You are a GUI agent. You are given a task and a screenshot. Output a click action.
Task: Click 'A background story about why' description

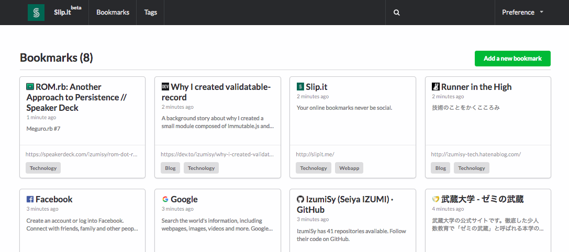pos(217,122)
